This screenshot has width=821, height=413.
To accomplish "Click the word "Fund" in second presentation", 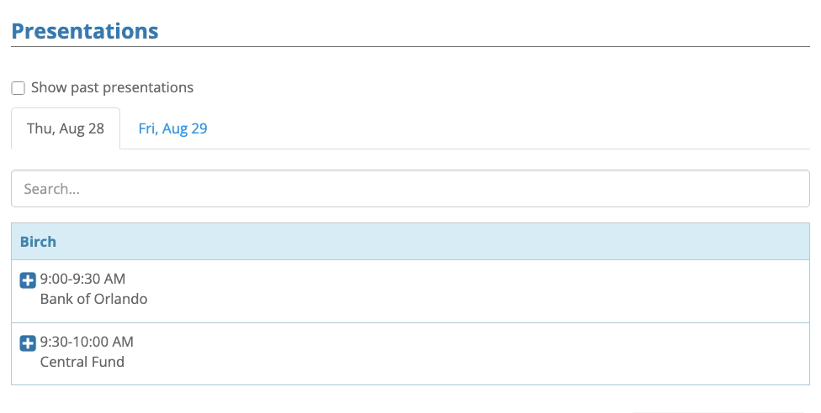I will click(x=109, y=362).
